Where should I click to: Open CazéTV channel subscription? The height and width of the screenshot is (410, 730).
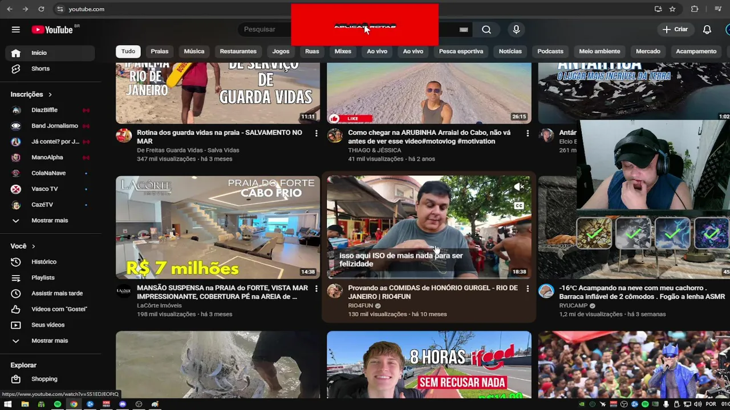click(x=50, y=204)
